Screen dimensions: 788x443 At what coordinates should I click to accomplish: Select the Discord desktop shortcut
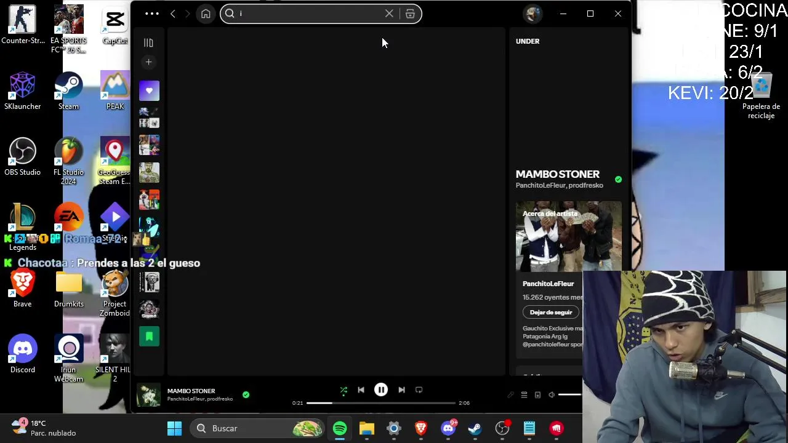point(23,354)
